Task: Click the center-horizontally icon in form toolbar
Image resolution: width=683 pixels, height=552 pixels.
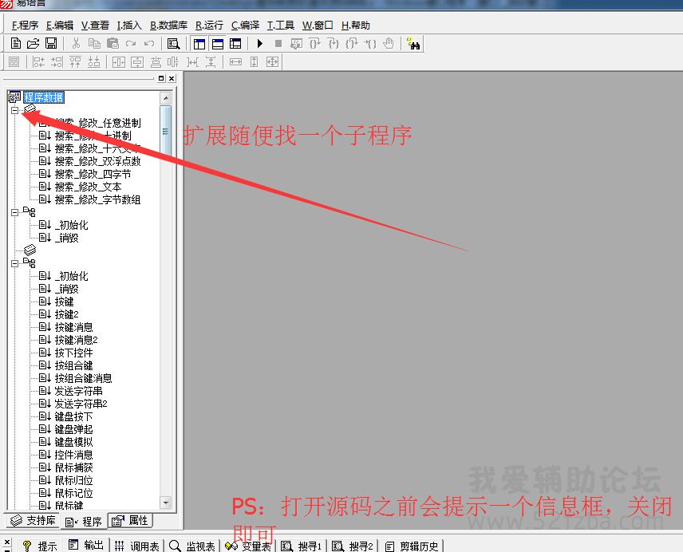Action: (118, 61)
